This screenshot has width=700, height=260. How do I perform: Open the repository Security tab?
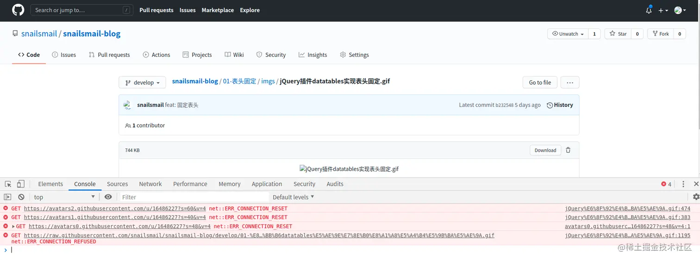pyautogui.click(x=271, y=55)
